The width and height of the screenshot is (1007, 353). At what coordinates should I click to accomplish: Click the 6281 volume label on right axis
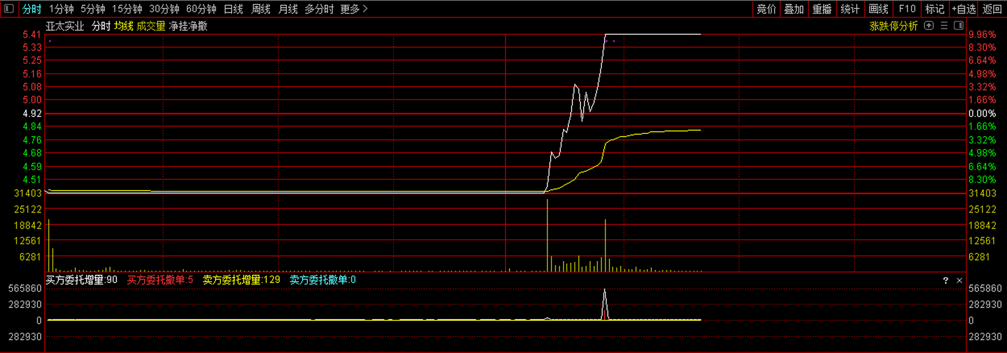pyautogui.click(x=979, y=257)
